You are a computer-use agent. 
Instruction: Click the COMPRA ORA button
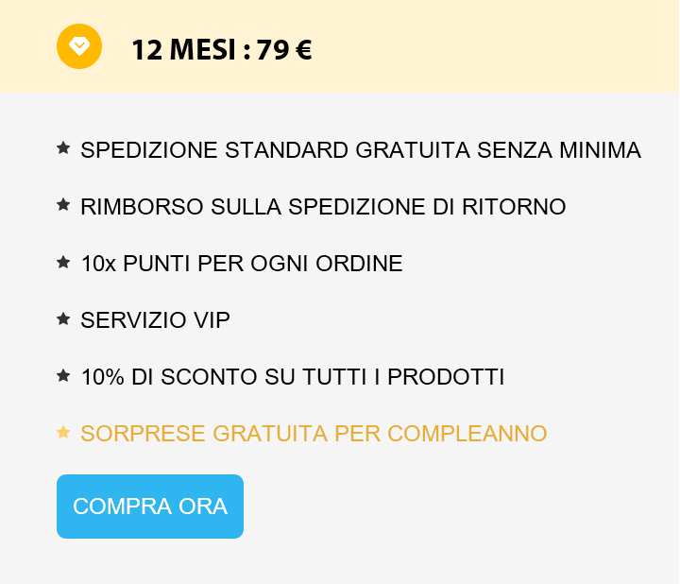[x=150, y=507]
